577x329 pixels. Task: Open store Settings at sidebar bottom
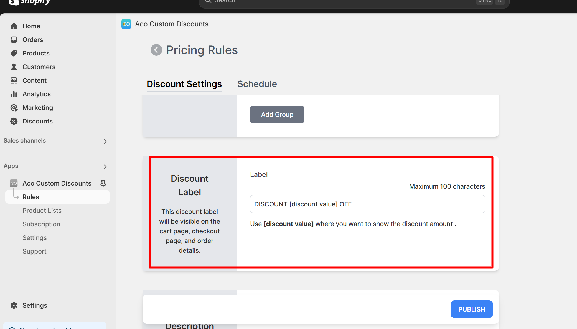pyautogui.click(x=35, y=305)
